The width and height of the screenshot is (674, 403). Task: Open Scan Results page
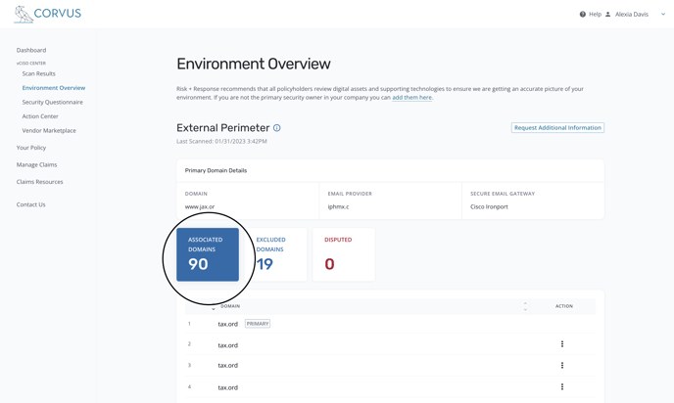tap(38, 73)
